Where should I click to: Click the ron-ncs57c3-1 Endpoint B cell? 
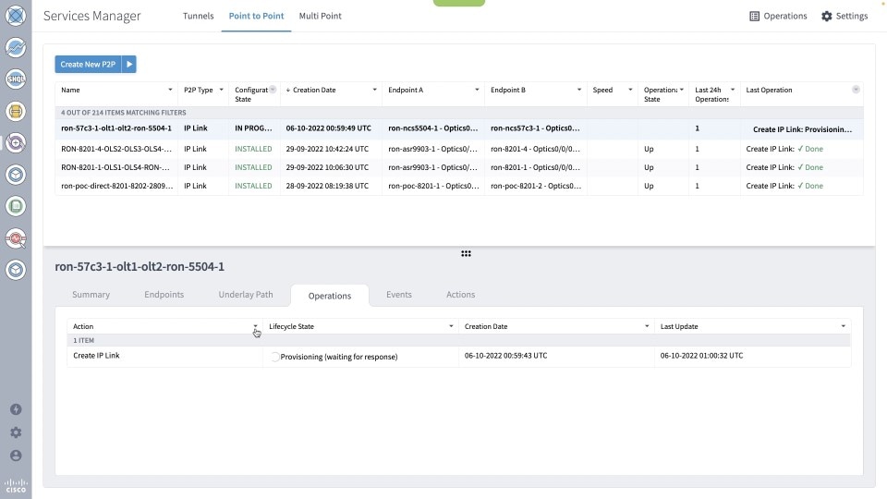click(x=535, y=128)
